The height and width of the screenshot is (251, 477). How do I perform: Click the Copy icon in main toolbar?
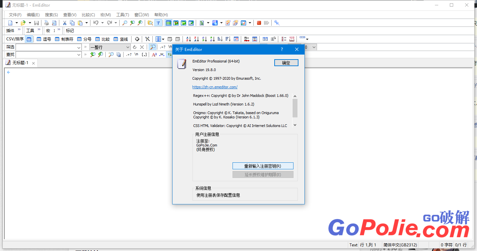[72, 23]
